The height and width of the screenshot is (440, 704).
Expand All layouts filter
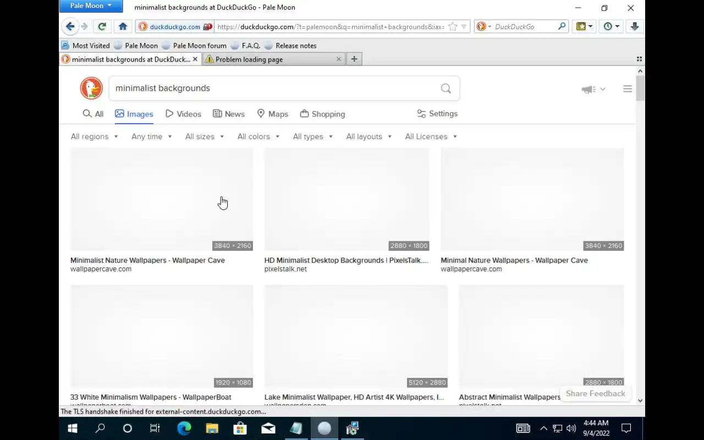[x=369, y=136]
